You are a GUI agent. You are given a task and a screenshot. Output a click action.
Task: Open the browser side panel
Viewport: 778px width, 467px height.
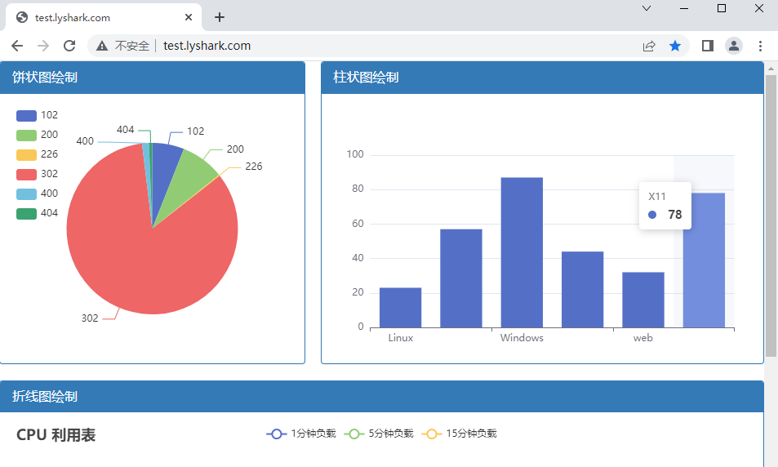click(x=708, y=46)
